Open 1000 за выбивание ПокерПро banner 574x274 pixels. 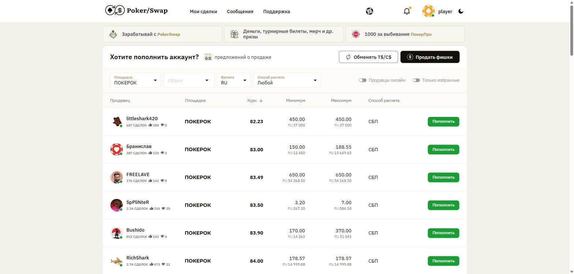click(x=405, y=34)
